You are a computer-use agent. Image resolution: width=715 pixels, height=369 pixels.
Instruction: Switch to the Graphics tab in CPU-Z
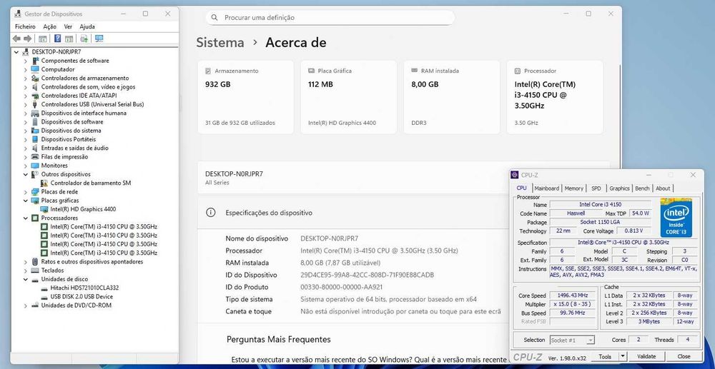click(619, 188)
